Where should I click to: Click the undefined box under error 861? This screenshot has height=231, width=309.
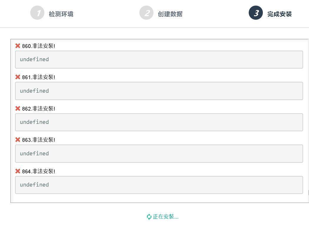pos(159,91)
